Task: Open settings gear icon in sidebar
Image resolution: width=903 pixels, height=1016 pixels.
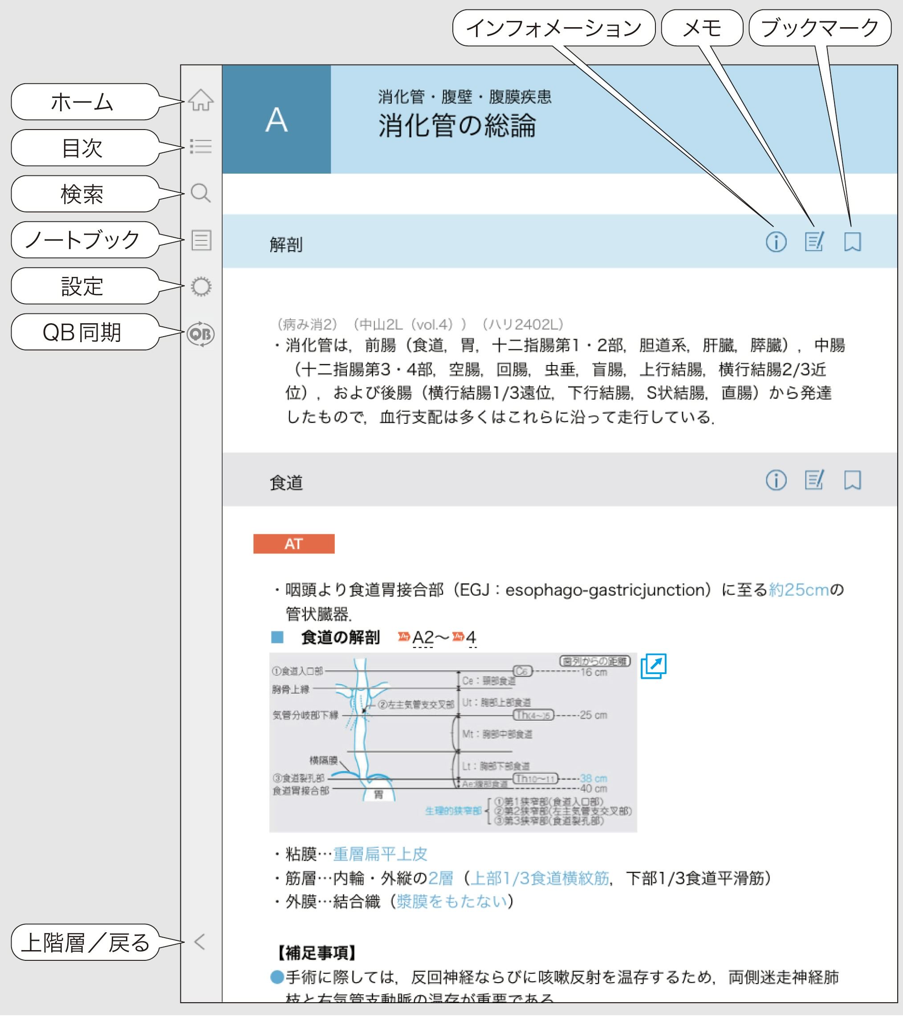Action: [x=201, y=287]
